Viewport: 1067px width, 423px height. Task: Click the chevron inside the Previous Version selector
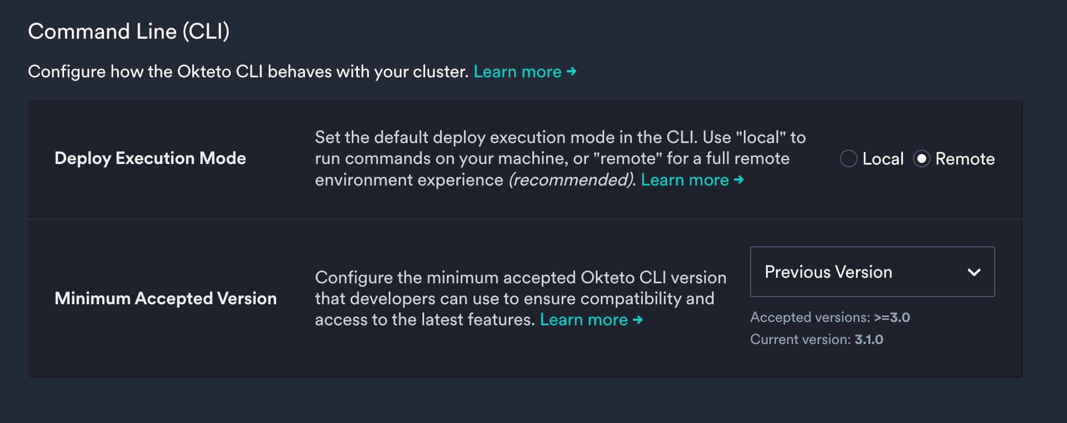coord(975,272)
